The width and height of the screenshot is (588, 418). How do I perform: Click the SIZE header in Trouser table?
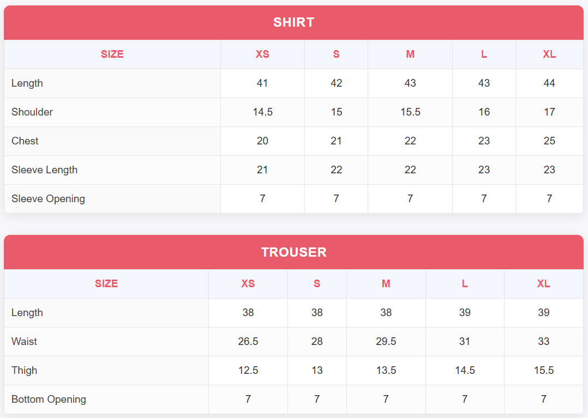click(x=106, y=284)
